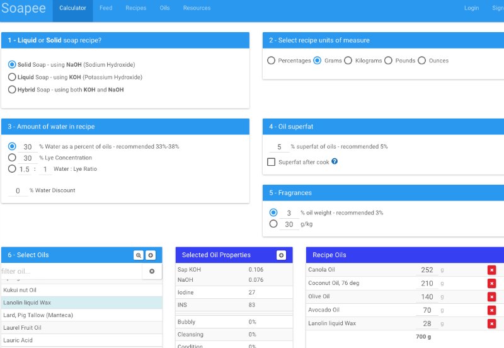Edit Canola Oil weight field
The image size is (504, 348).
(427, 270)
